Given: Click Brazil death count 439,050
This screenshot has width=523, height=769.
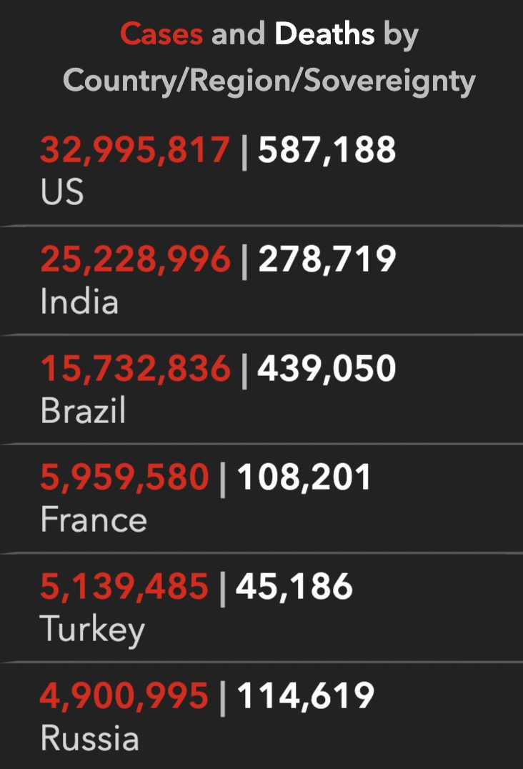Looking at the screenshot, I should (x=327, y=369).
